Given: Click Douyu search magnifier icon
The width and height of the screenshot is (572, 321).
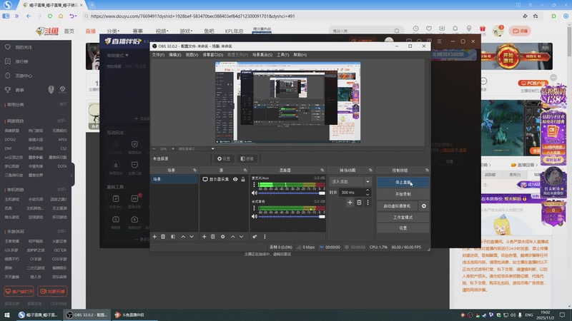Looking at the screenshot, I should coord(397,31).
